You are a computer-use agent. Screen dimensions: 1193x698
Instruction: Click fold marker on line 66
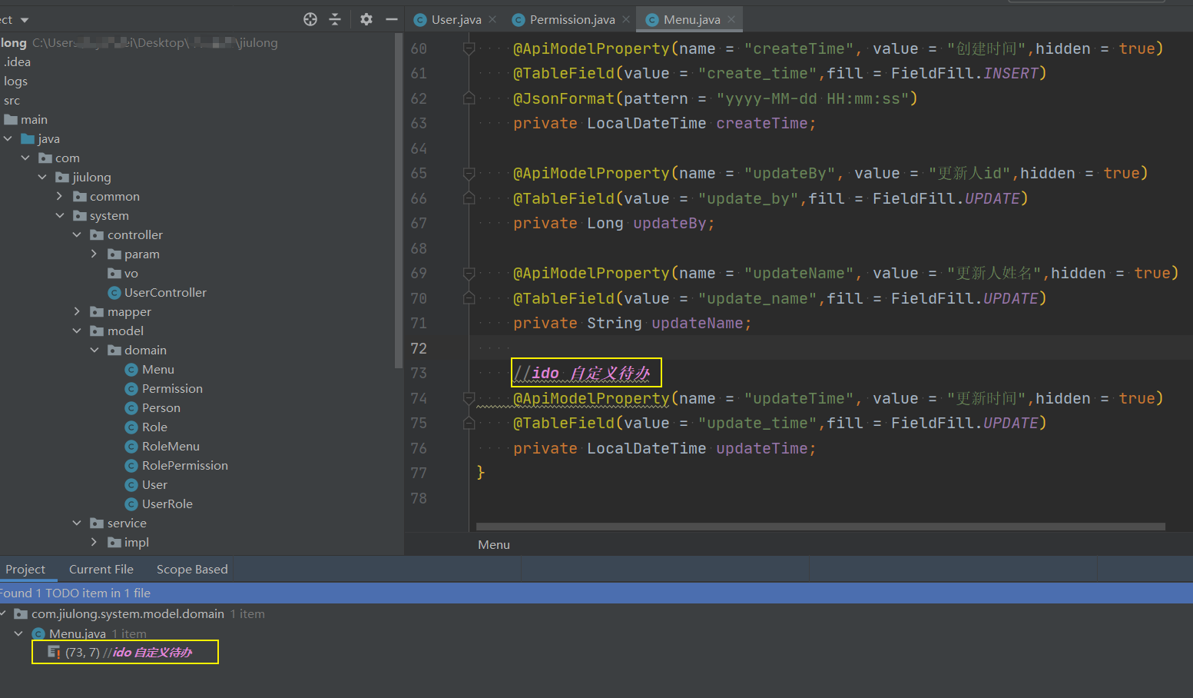pos(469,198)
